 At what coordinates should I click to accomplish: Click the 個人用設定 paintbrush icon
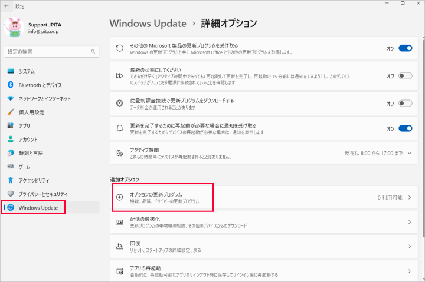(x=11, y=112)
